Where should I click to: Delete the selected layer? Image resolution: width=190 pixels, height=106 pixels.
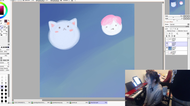[174, 36]
